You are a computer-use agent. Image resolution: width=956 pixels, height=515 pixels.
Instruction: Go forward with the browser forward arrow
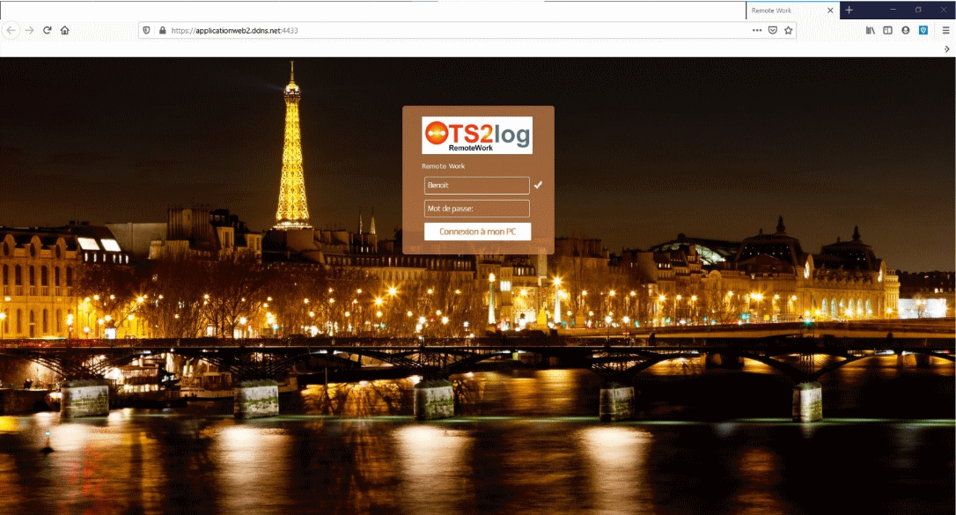tap(29, 30)
